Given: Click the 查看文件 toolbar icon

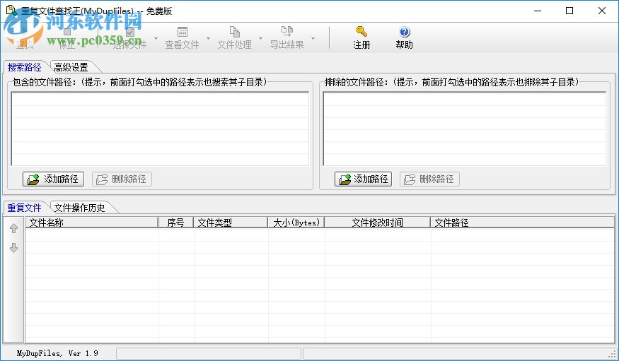Looking at the screenshot, I should click(x=183, y=32).
